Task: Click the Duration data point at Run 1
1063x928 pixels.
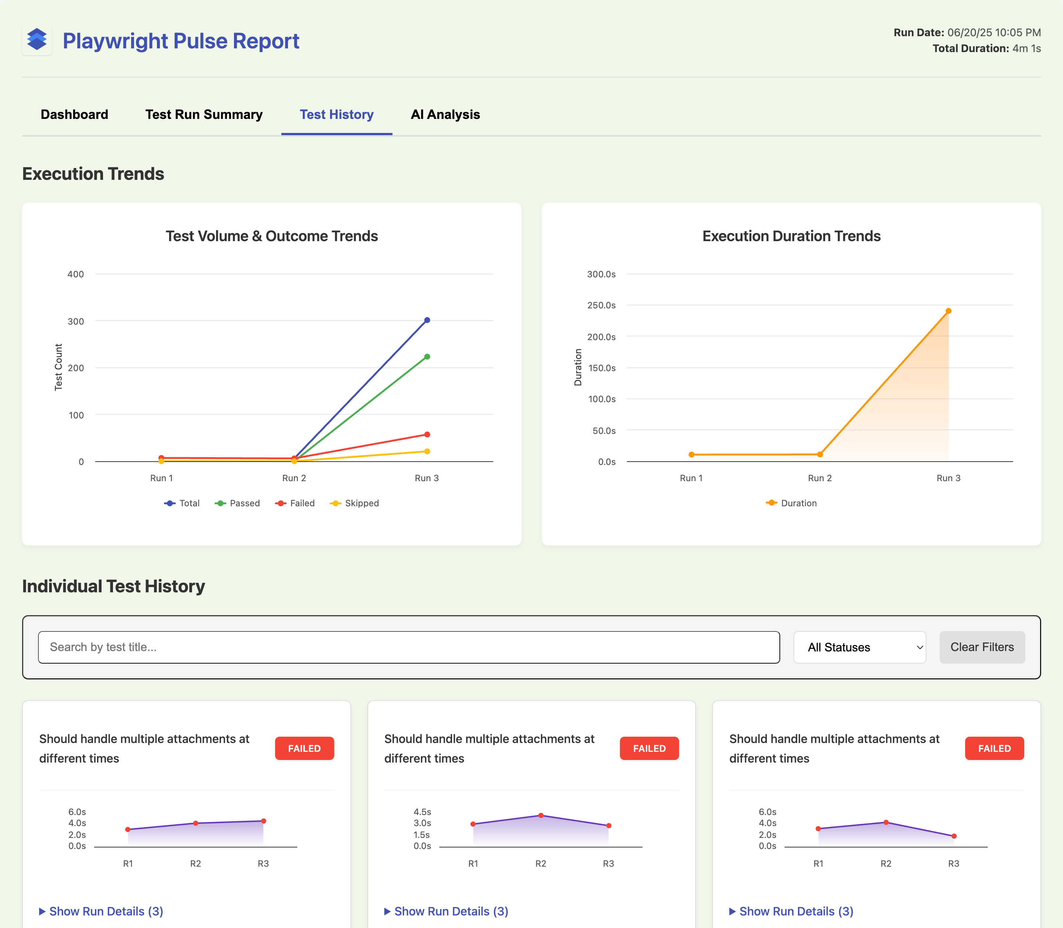Action: [x=692, y=455]
